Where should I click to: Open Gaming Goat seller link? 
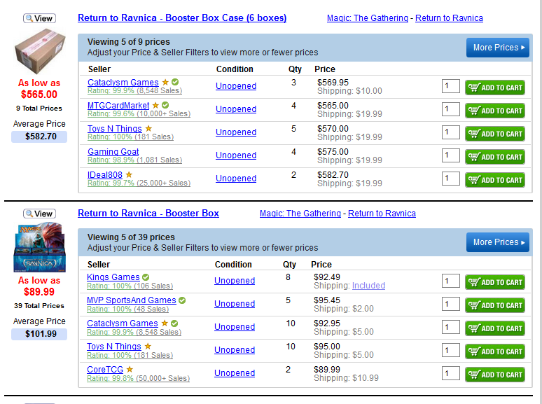point(113,152)
